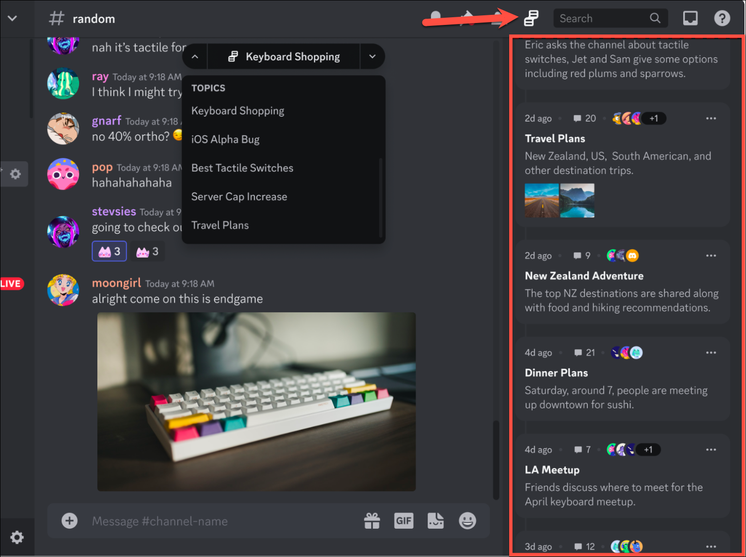Click message count 9 in New Zealand Adventure

582,256
